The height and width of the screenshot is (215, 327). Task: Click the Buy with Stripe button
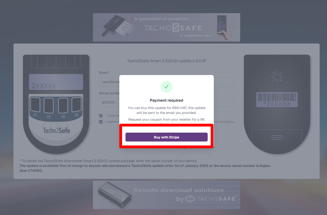click(x=167, y=137)
